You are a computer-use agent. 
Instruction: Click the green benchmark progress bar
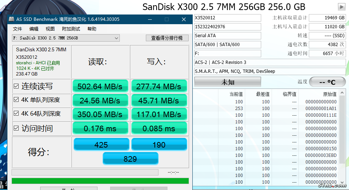coord(100,181)
